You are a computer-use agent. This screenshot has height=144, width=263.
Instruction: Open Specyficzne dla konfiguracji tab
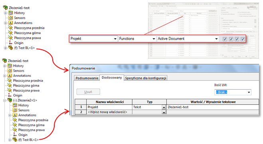tap(146, 78)
